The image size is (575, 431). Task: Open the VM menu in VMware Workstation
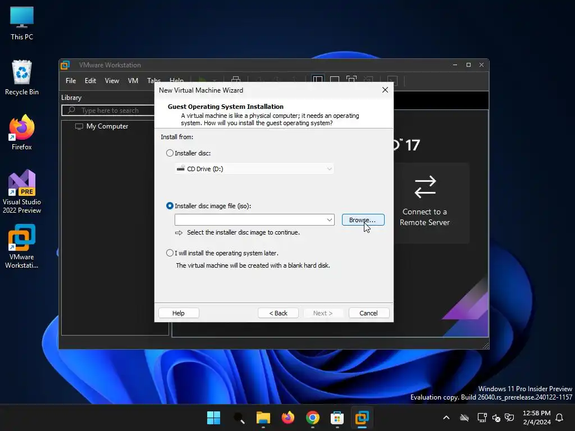click(133, 81)
